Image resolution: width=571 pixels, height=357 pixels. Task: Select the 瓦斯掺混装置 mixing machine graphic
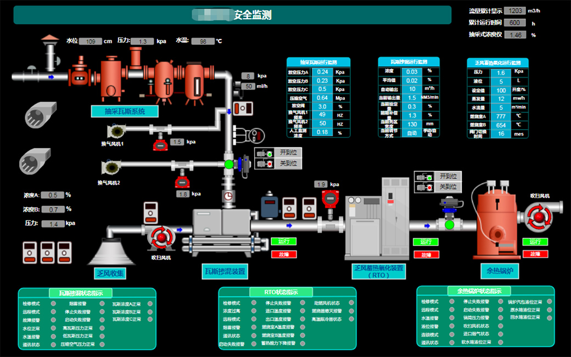(221, 229)
